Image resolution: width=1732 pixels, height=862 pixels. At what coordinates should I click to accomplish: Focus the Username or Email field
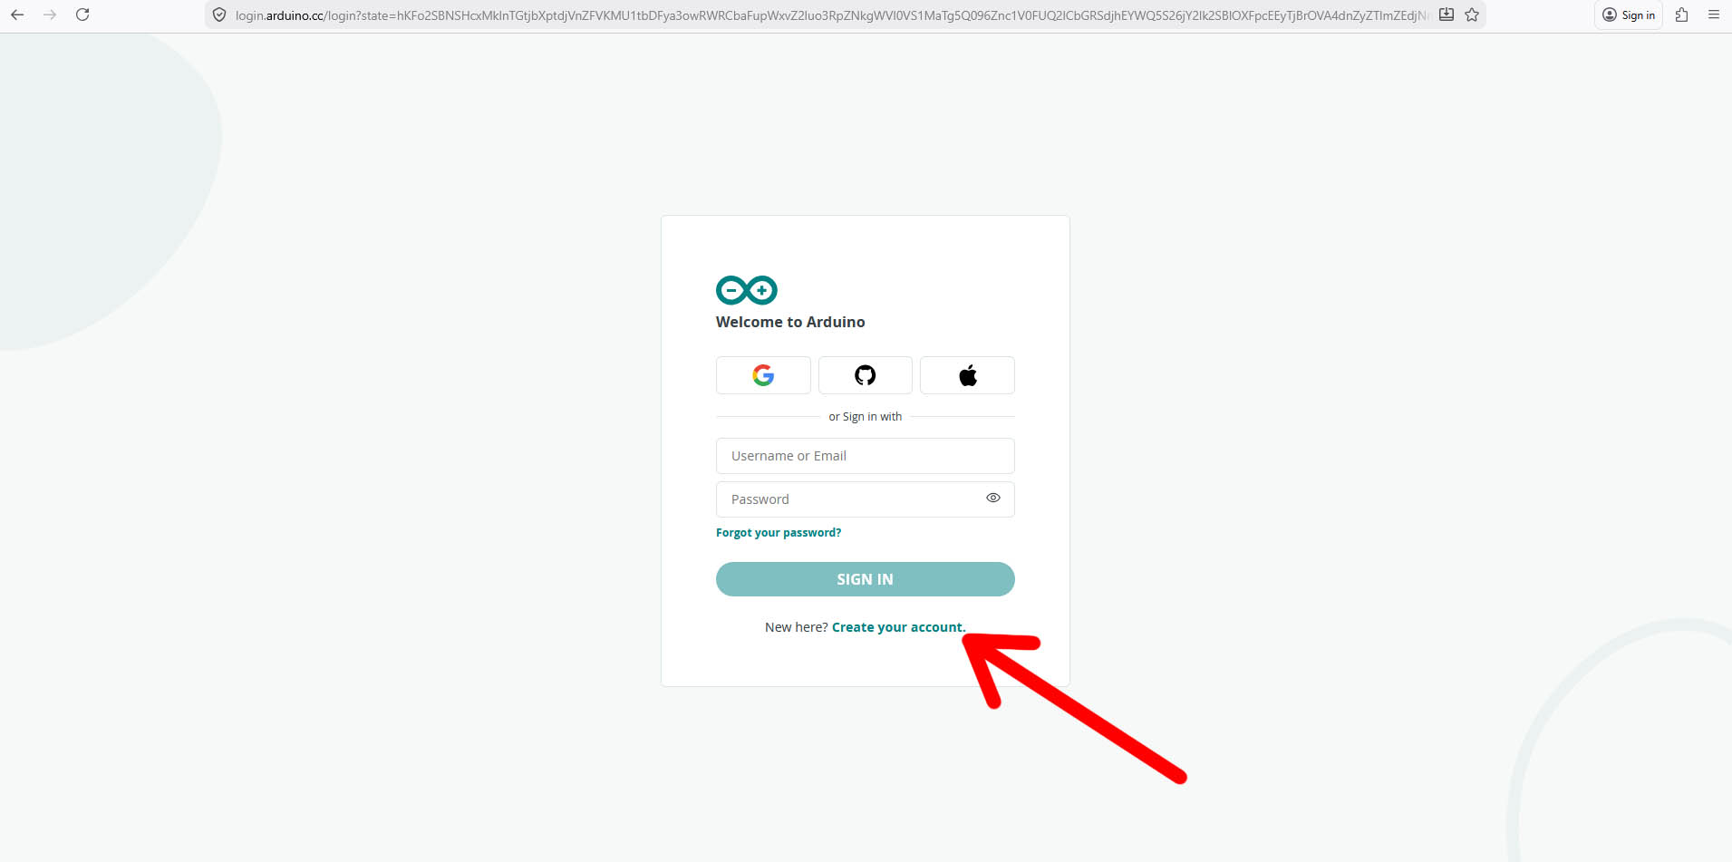click(x=865, y=456)
